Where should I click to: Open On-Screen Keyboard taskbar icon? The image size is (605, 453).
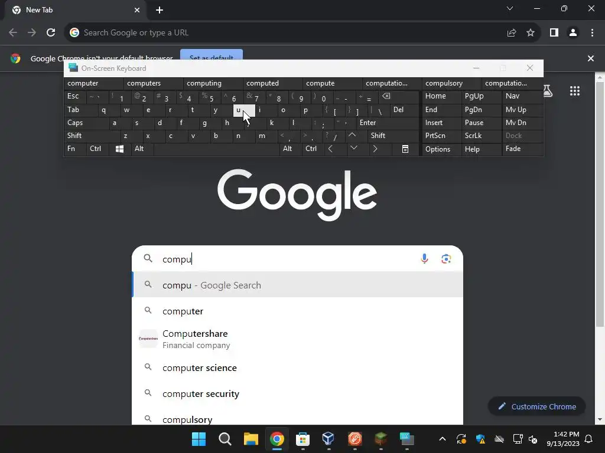tap(406, 439)
